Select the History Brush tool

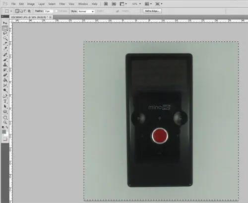[5, 70]
